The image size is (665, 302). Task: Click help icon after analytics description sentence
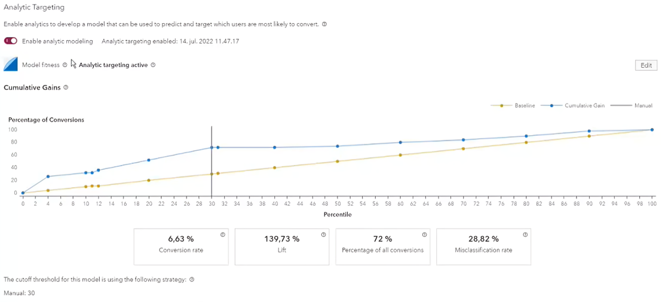click(324, 25)
